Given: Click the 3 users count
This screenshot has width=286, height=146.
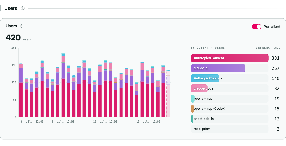Looking at the screenshot, I should click(278, 129).
